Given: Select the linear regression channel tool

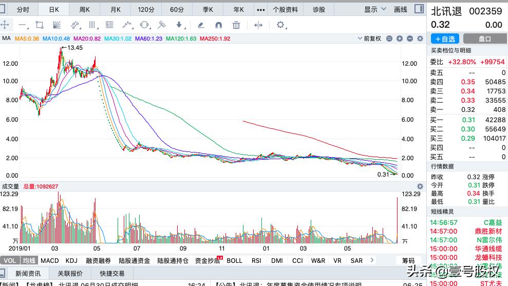Looking at the screenshot, I should pyautogui.click(x=75, y=25).
